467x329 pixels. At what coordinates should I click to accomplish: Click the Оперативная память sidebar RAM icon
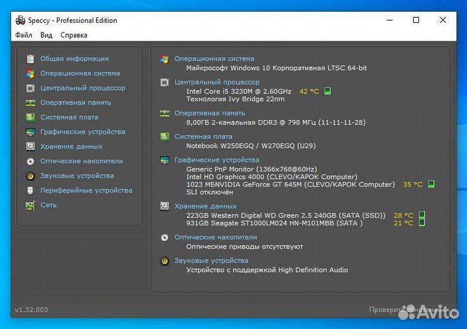click(x=30, y=103)
